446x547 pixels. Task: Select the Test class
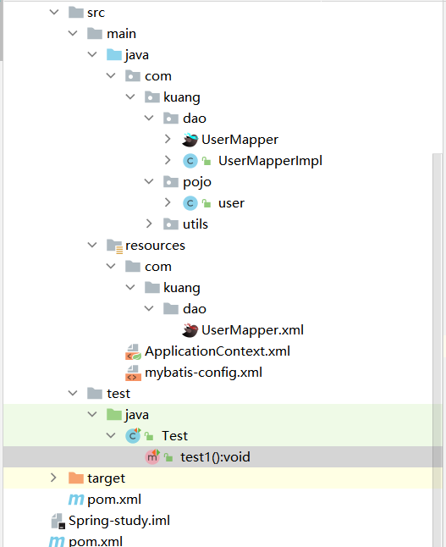tap(174, 436)
